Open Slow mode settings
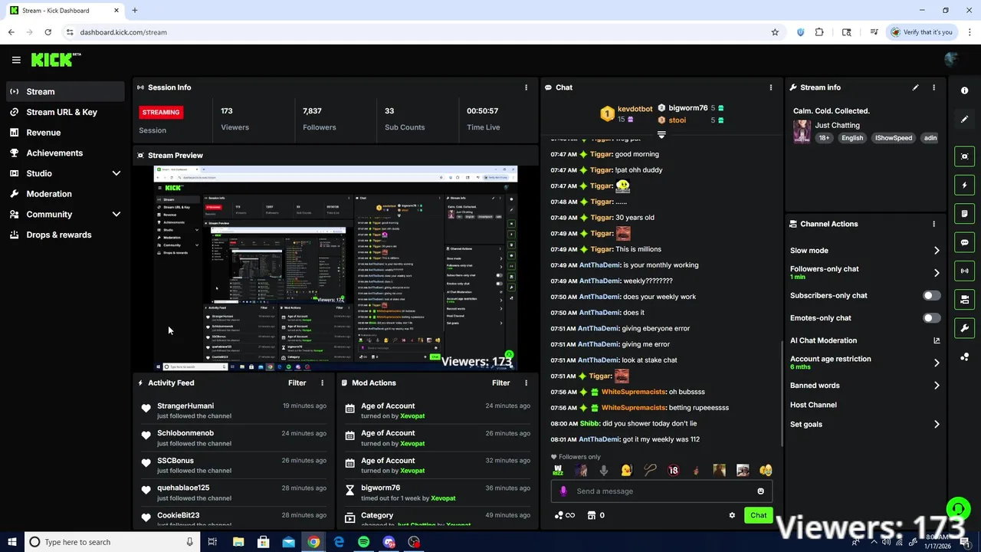Screen dimensions: 981x552 coord(865,250)
